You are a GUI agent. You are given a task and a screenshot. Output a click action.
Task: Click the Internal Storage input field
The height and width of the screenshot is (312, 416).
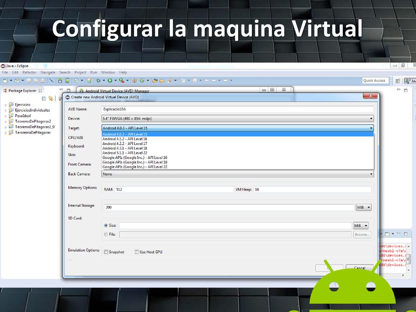(x=229, y=208)
